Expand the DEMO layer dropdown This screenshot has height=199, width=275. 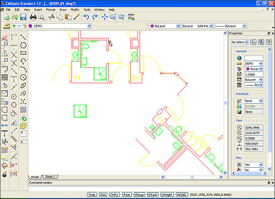(x=89, y=26)
